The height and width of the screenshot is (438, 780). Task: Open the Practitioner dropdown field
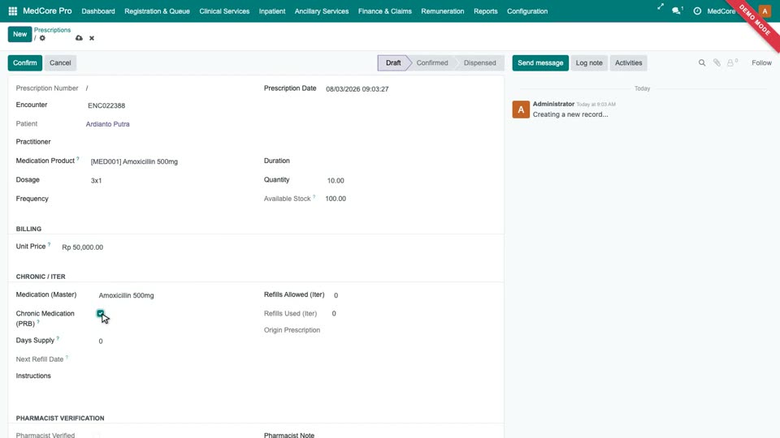[169, 142]
